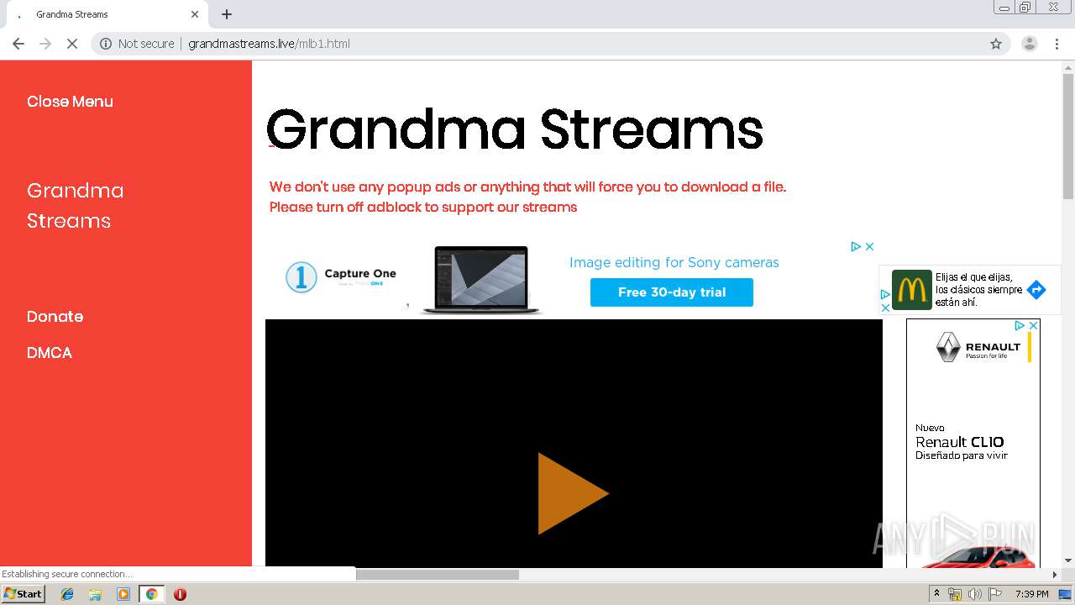This screenshot has height=605, width=1075.
Task: Open the Donate menu item
Action: click(x=55, y=317)
